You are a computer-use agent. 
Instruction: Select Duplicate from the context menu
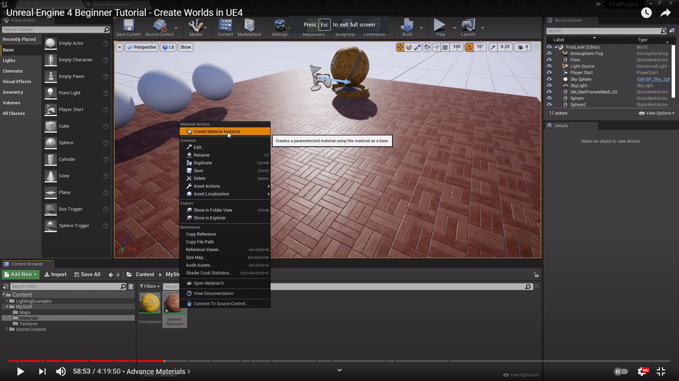[x=203, y=163]
